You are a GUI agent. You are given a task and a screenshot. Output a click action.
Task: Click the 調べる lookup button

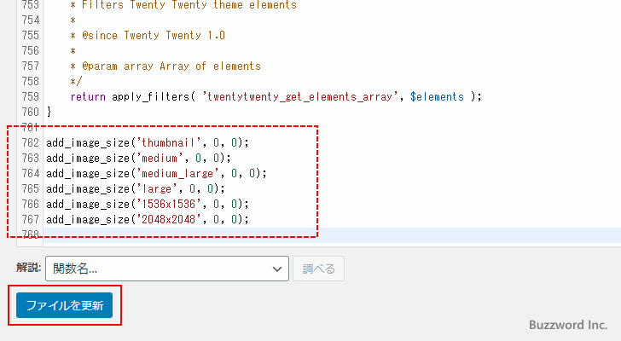tap(318, 269)
